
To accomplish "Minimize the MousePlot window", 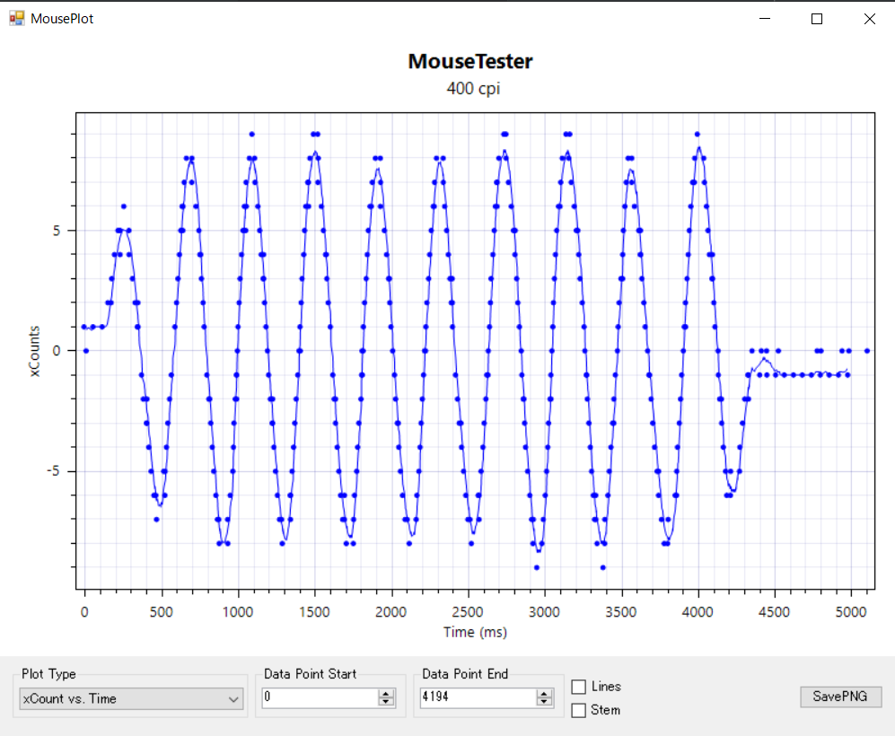I will pos(765,19).
